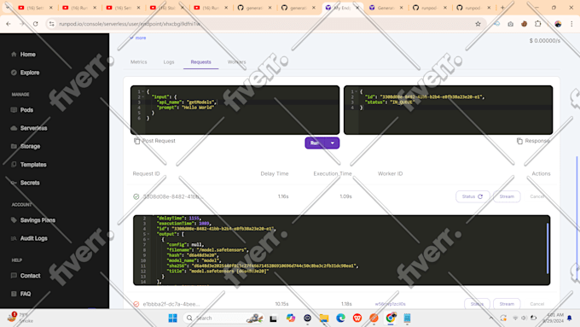Click the browser address bar

[x=264, y=24]
